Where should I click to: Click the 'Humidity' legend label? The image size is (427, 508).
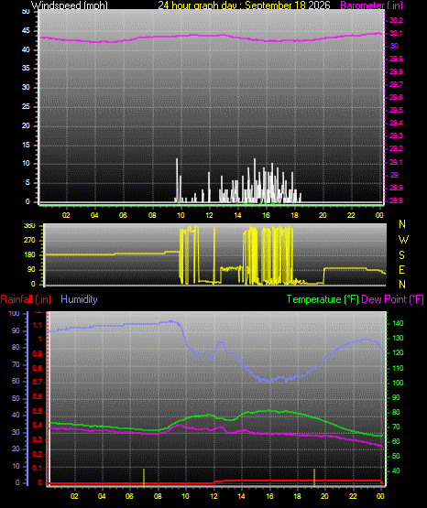(x=79, y=299)
